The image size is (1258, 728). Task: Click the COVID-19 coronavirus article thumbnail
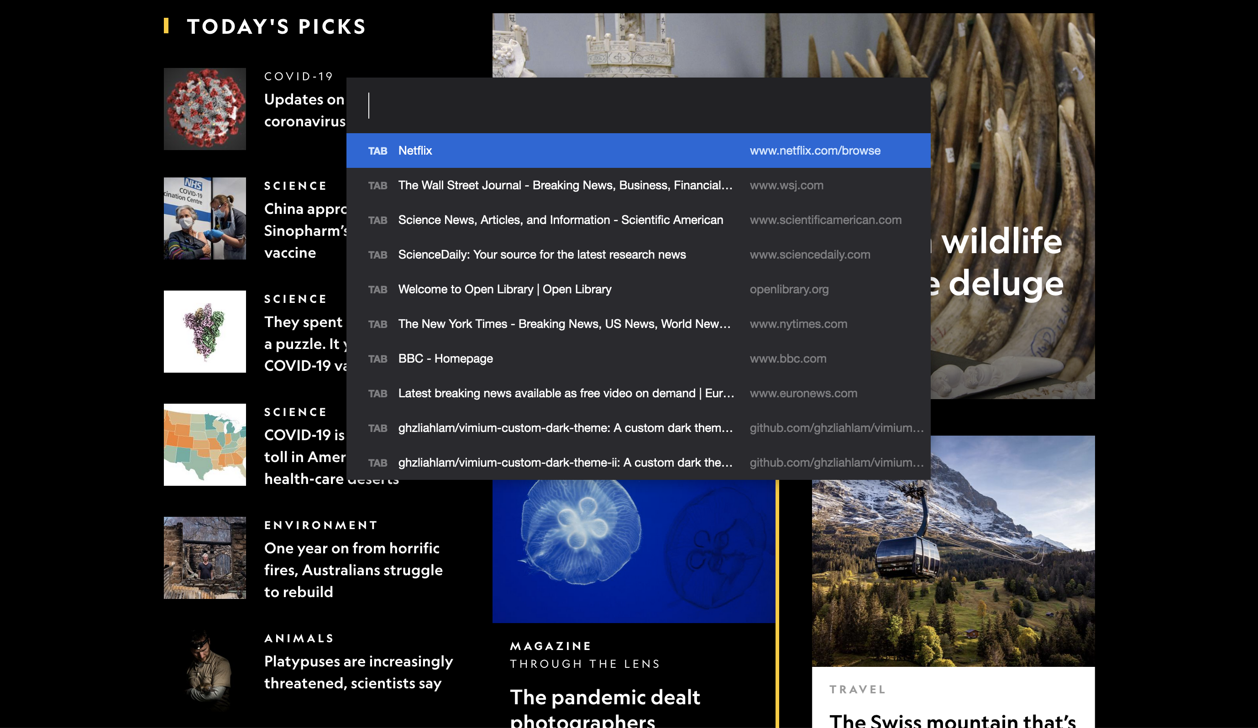204,111
